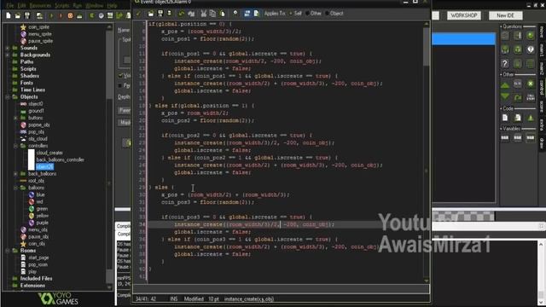
Task: Click the code editor vertical scrollbar thumb
Action: click(427, 47)
